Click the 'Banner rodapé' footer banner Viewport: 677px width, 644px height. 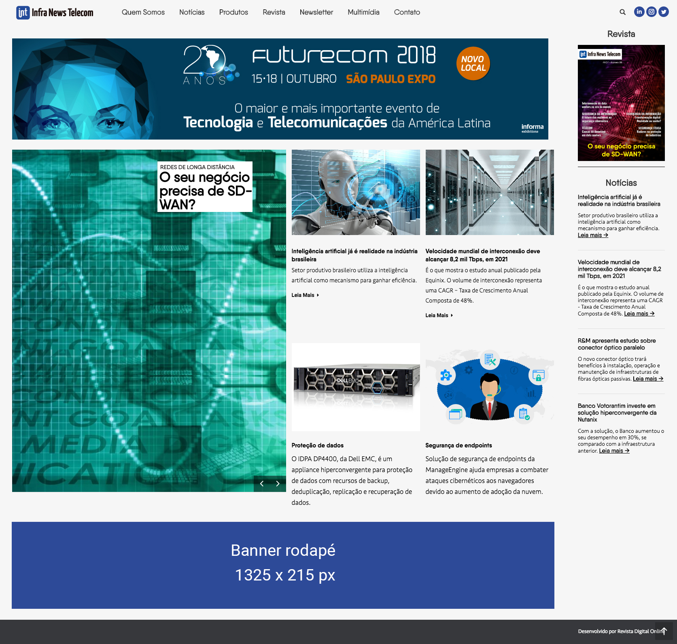pyautogui.click(x=283, y=565)
